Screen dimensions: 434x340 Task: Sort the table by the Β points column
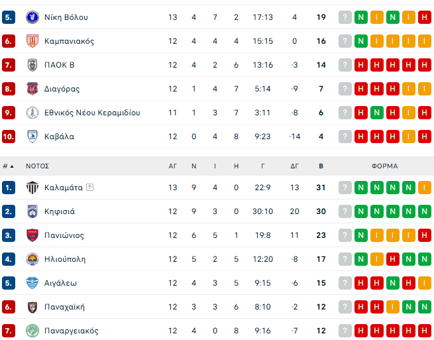[x=321, y=166]
